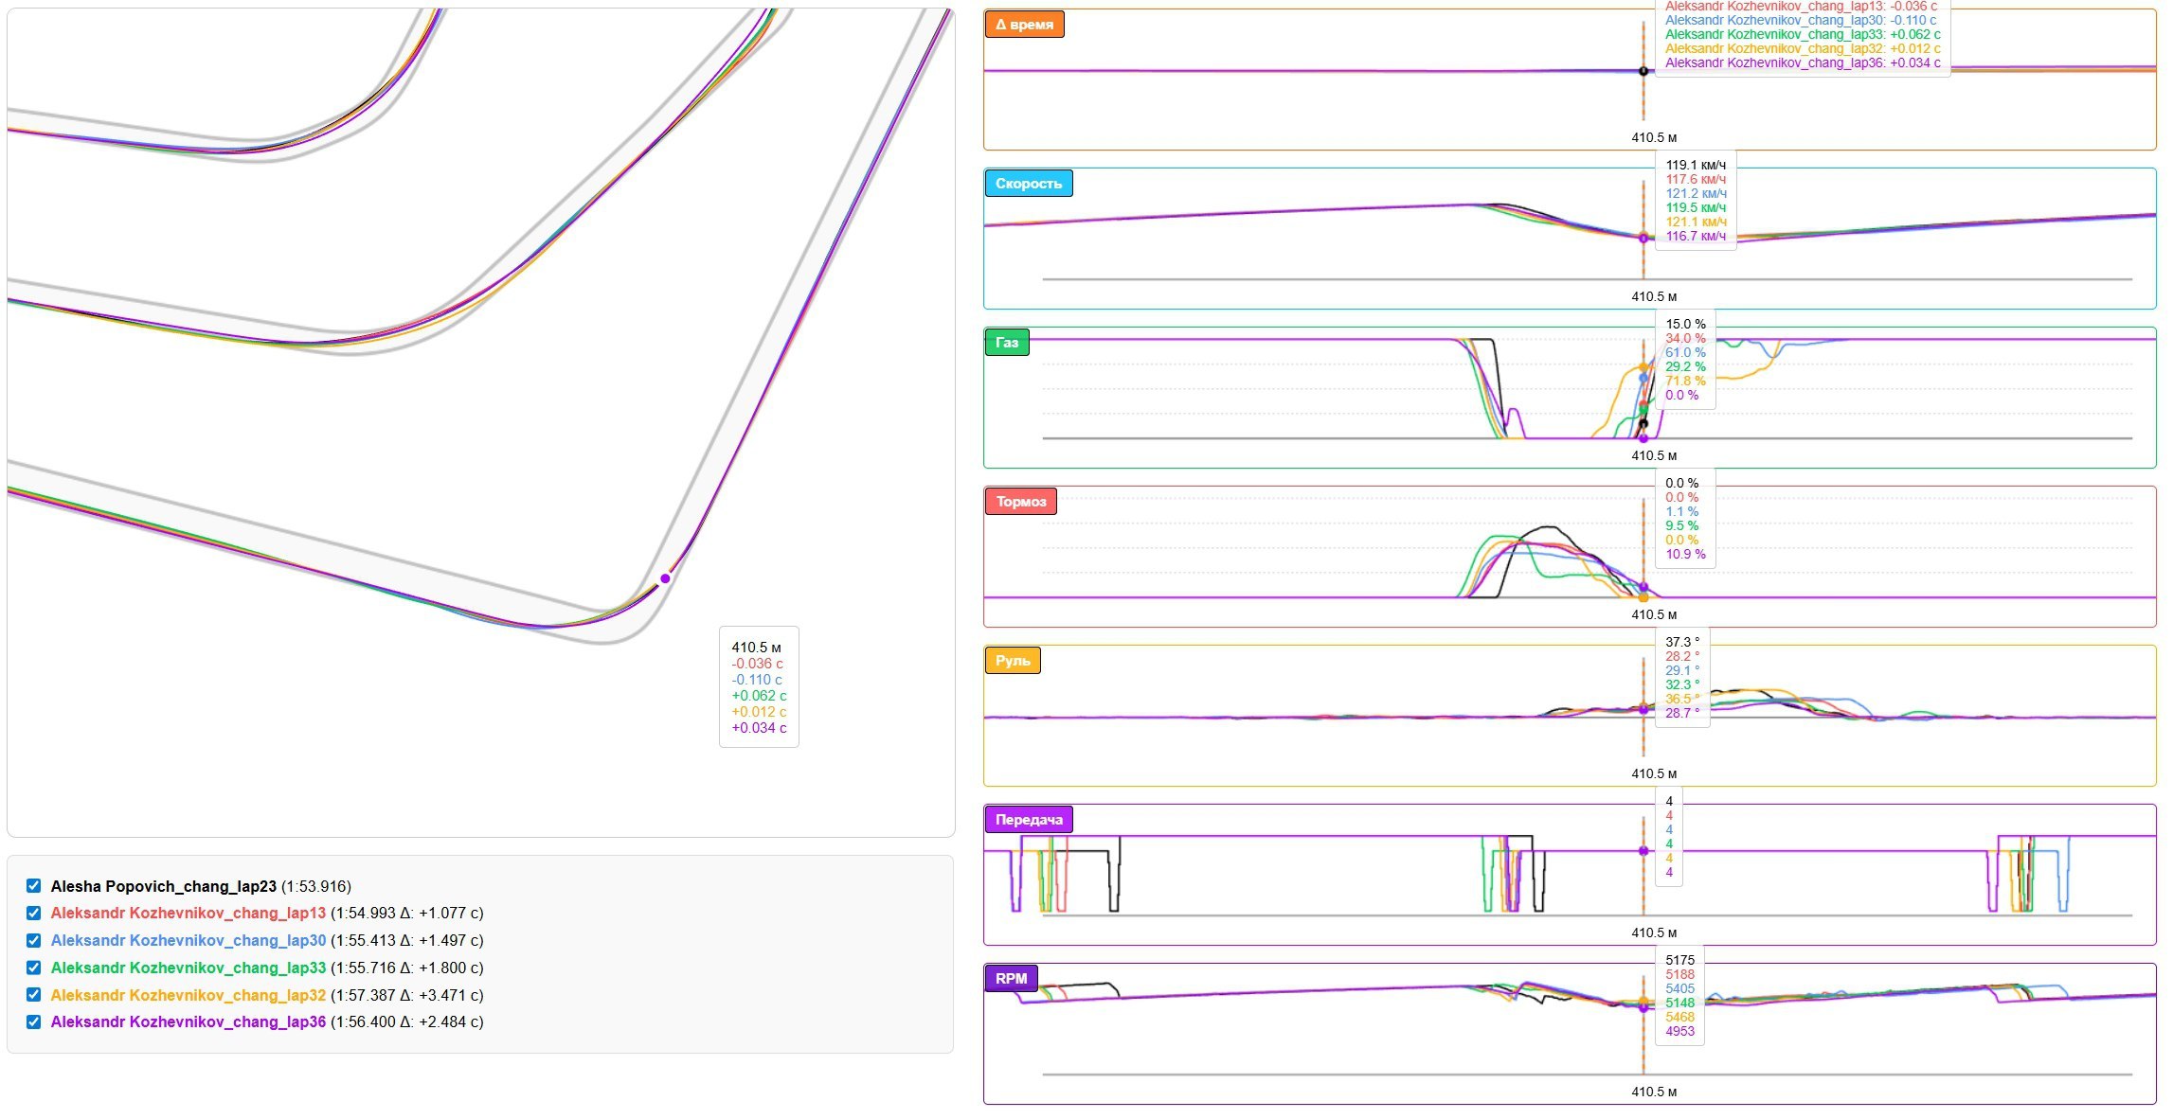Click the lap13 delta text Δ: +1.077 с
This screenshot has width=2173, height=1119.
click(x=441, y=914)
